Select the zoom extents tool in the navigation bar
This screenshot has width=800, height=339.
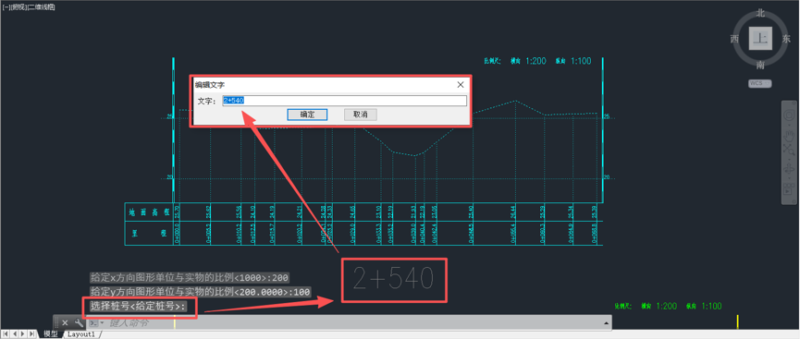point(789,150)
